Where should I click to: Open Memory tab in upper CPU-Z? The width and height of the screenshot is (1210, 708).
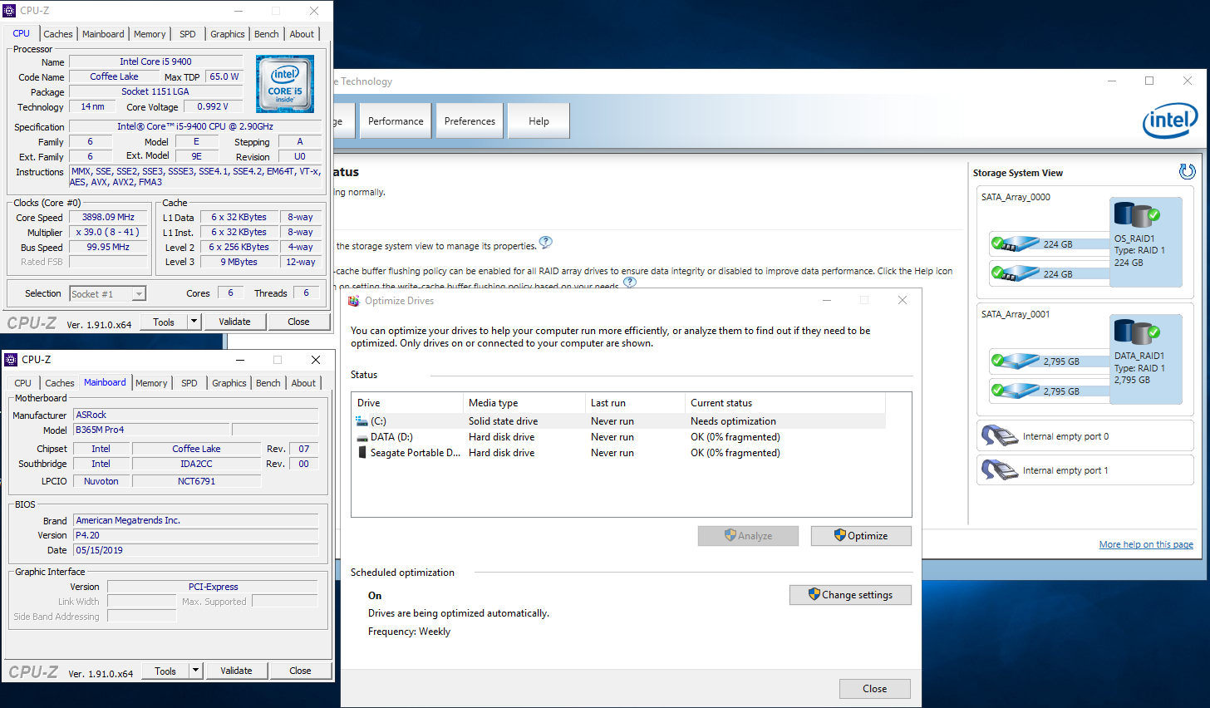pyautogui.click(x=150, y=34)
